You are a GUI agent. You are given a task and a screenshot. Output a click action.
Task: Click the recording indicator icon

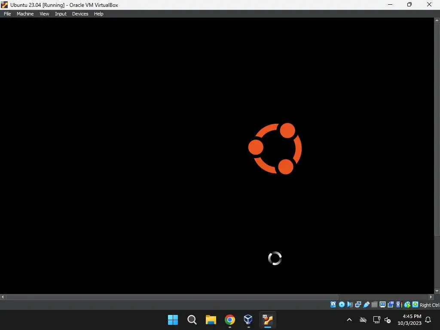click(x=391, y=305)
